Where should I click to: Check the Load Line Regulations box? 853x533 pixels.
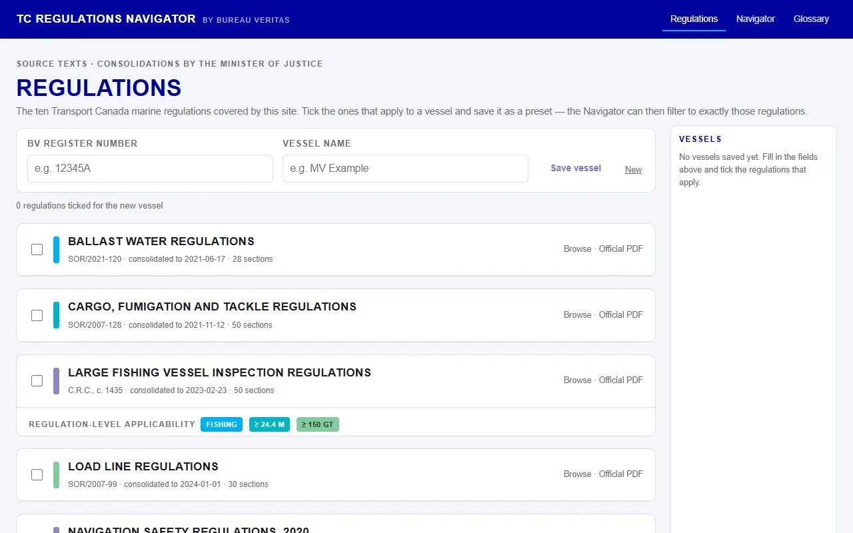[x=37, y=474]
